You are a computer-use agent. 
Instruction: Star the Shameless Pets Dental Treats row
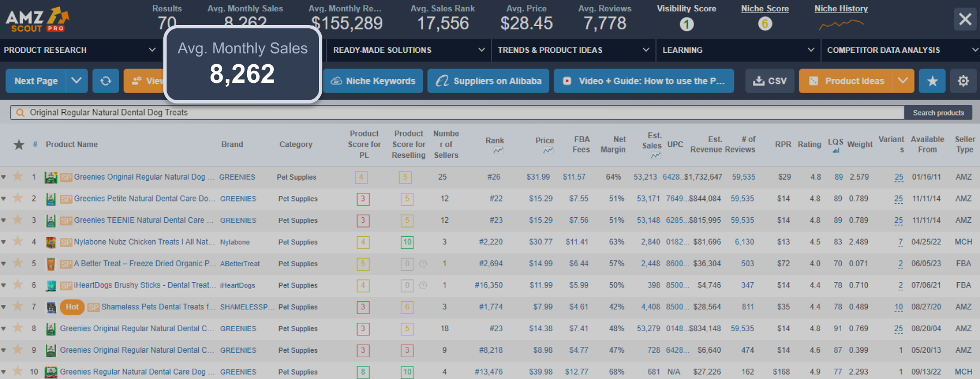18,306
